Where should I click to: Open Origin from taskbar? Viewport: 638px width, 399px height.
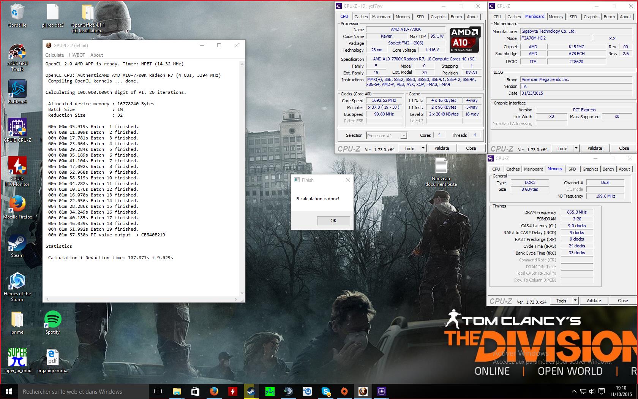click(344, 391)
